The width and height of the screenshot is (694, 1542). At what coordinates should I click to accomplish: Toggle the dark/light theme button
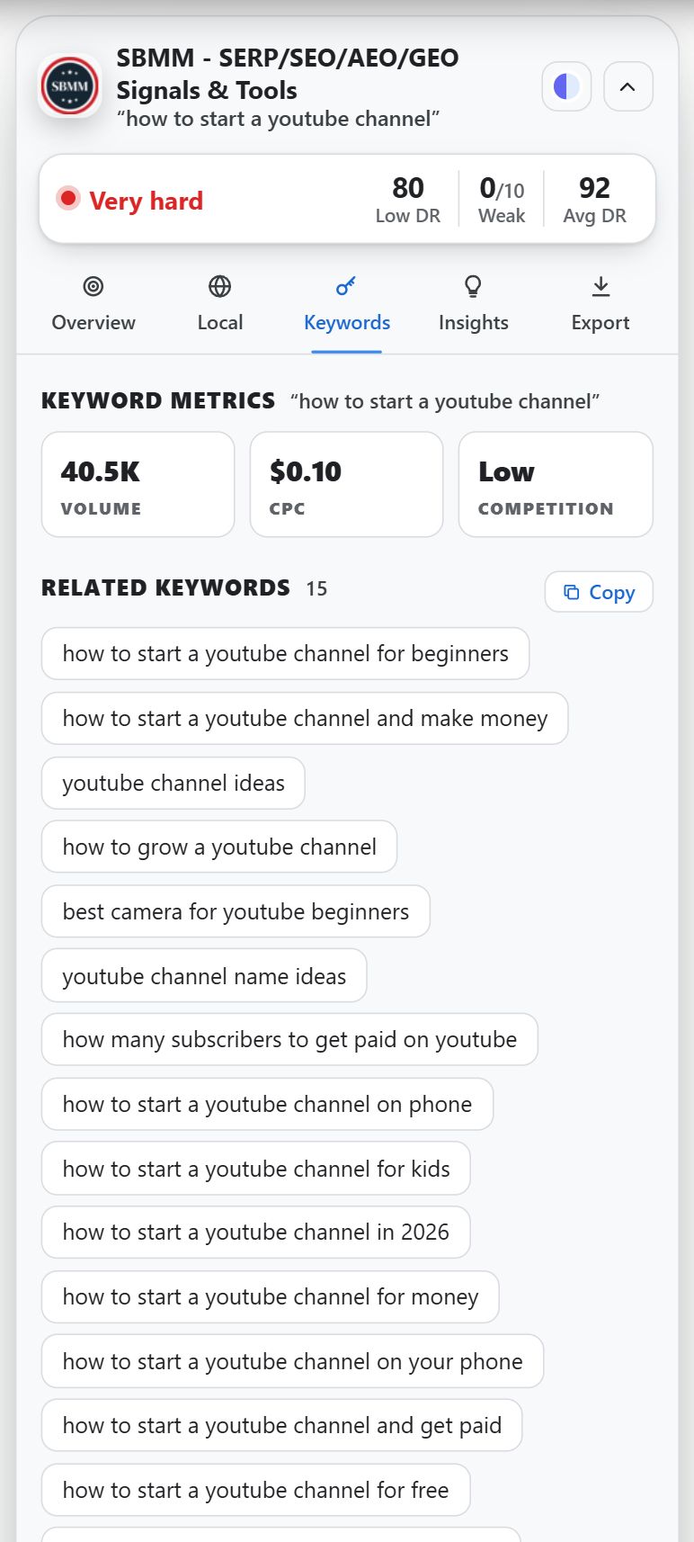tap(566, 86)
